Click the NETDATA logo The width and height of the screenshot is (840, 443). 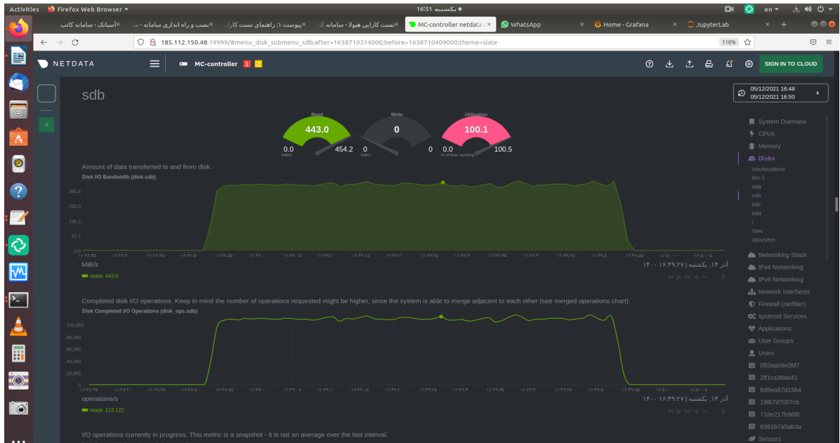(67, 64)
